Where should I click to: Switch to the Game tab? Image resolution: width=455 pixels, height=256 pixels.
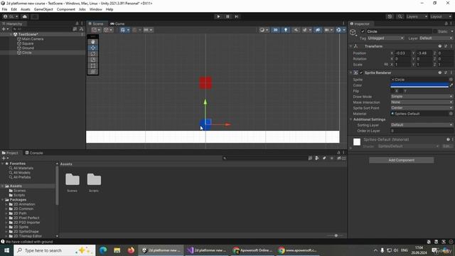(x=117, y=23)
